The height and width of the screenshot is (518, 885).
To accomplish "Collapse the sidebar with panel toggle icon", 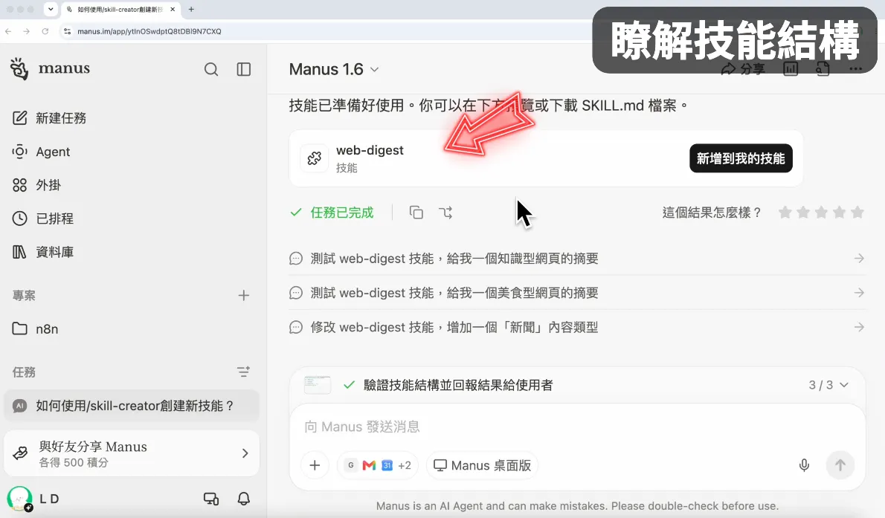I will (x=244, y=69).
